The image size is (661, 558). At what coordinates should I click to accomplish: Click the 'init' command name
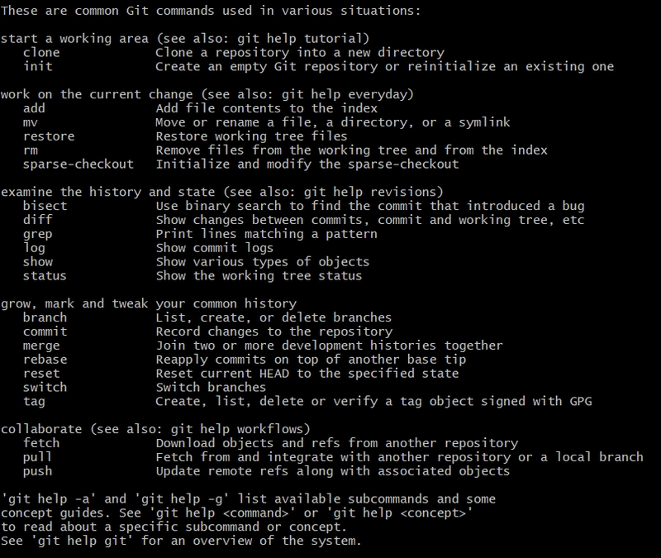tap(38, 67)
